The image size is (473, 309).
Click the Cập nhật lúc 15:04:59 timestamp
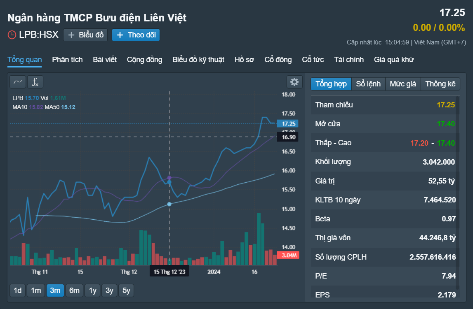pos(378,42)
